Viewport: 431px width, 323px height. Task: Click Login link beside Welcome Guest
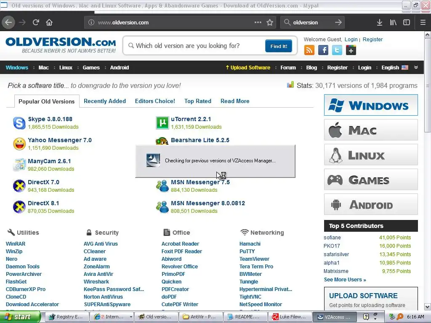click(x=351, y=39)
